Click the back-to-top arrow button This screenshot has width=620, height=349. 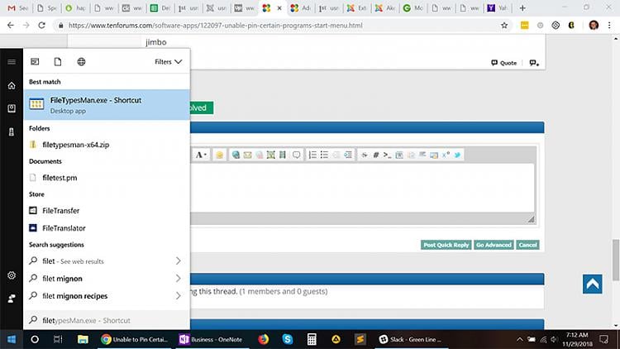592,284
